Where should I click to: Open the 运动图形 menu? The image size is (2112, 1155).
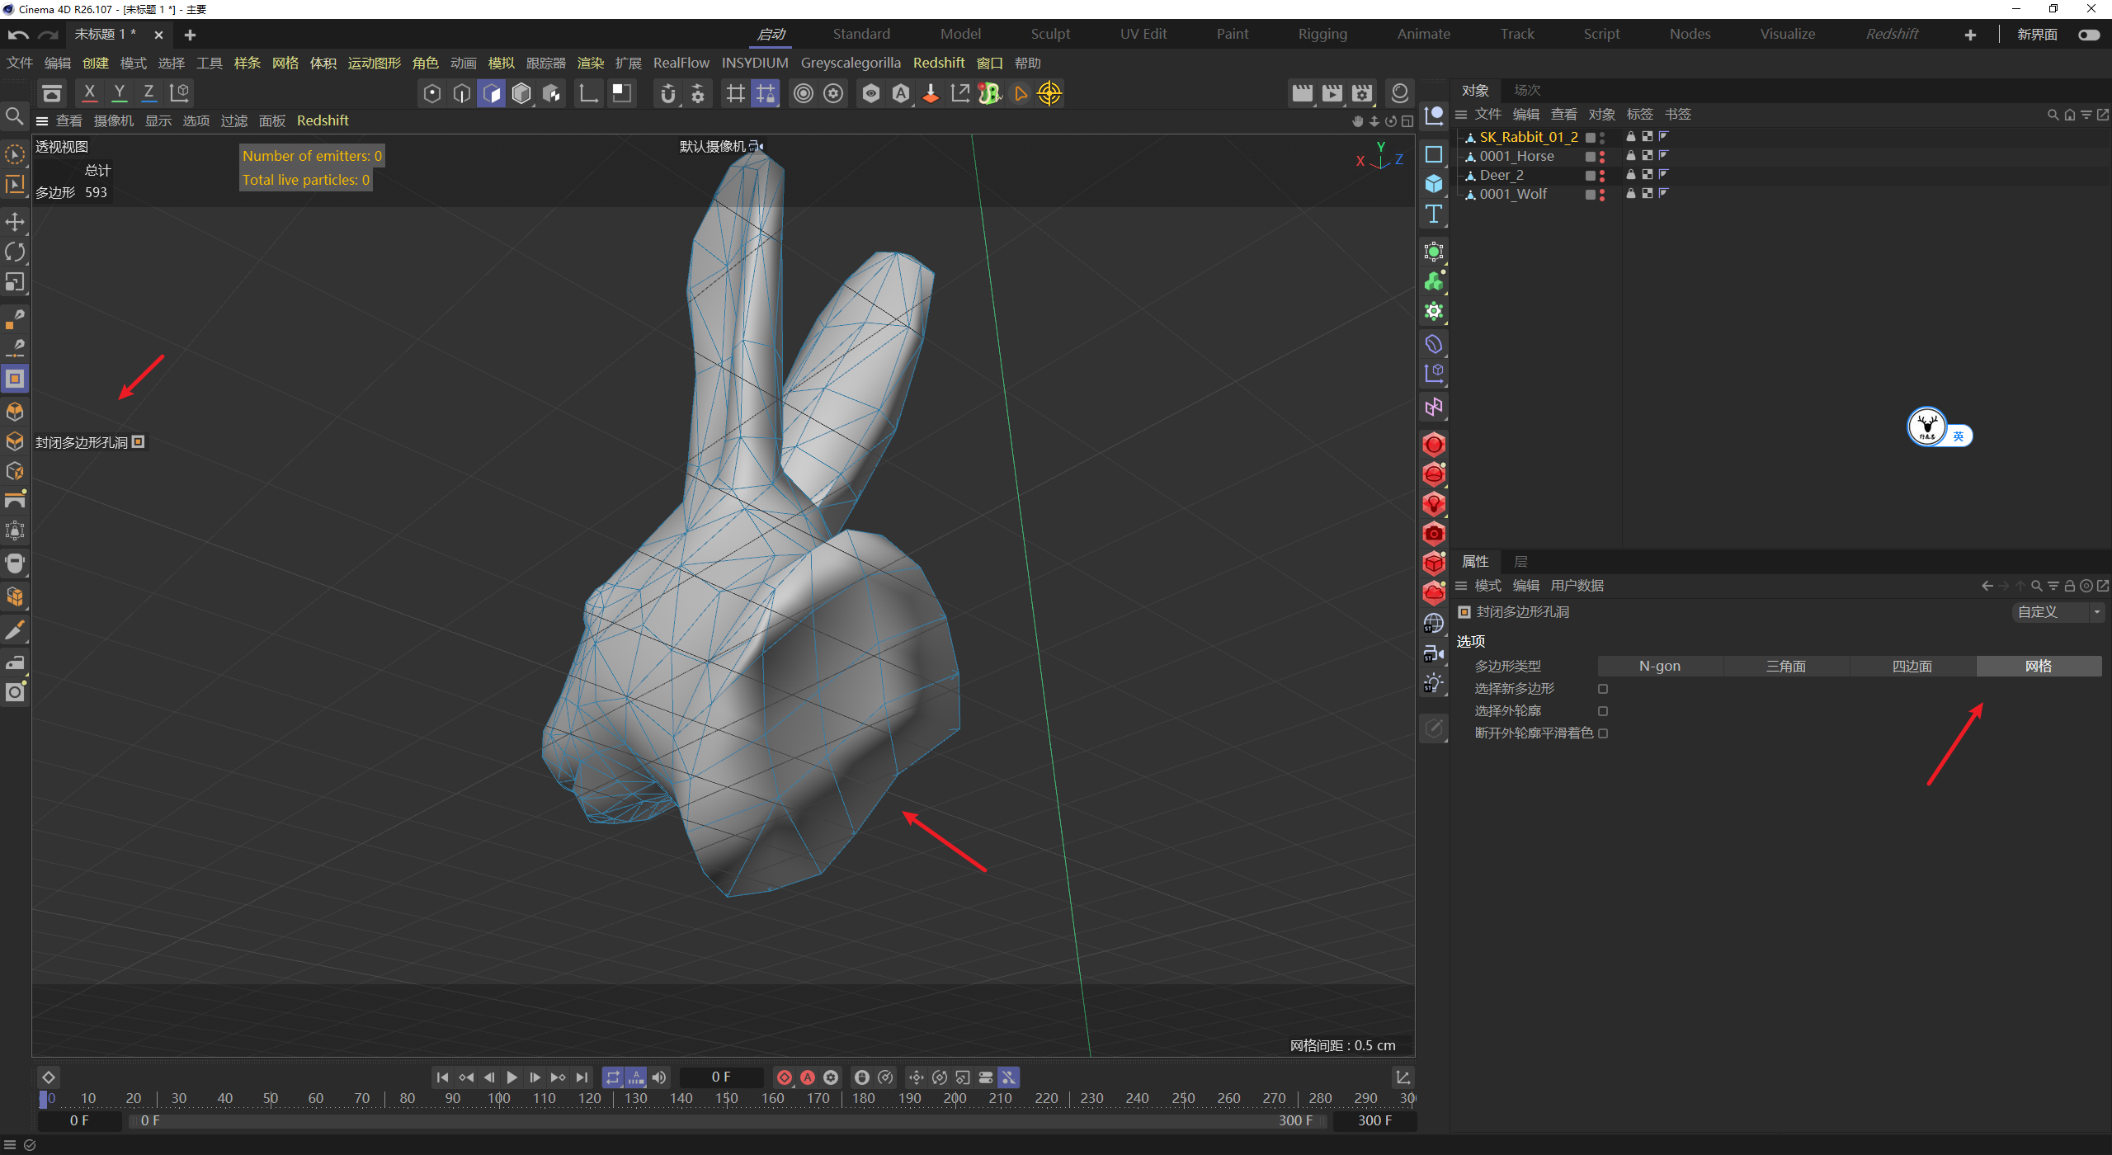374,64
